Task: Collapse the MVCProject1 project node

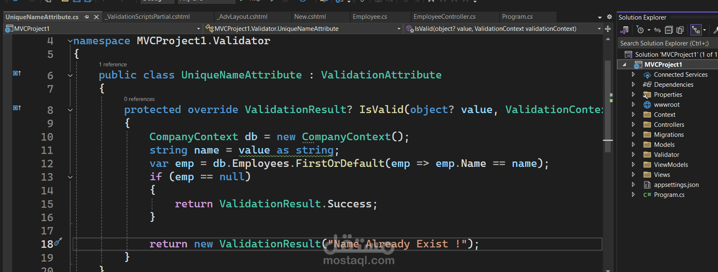Action: (624, 65)
